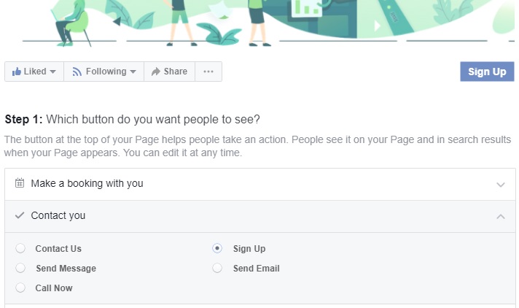The image size is (519, 308).
Task: Pick the Call Now radio button
Action: 20,288
